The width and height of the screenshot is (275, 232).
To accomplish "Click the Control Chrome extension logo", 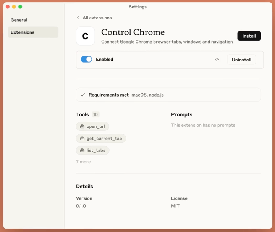I will [86, 36].
